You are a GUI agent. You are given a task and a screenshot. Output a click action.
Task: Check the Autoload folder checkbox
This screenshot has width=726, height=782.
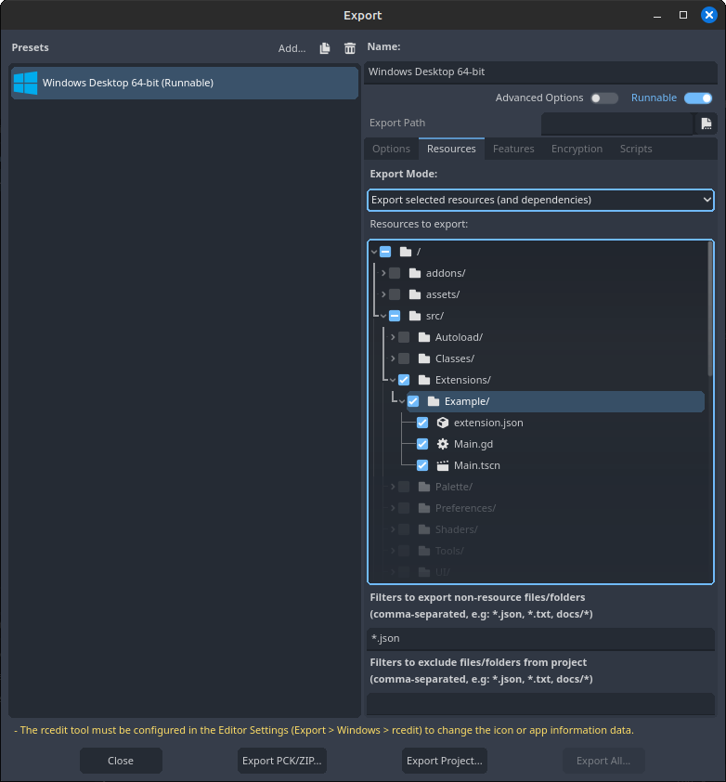(x=404, y=338)
